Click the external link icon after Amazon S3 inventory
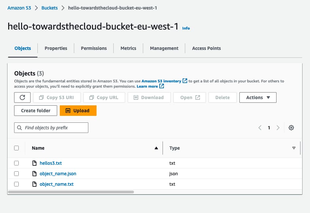The height and width of the screenshot is (213, 310). tap(185, 81)
